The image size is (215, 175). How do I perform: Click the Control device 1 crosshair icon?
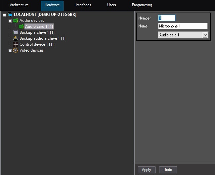coord(16,44)
